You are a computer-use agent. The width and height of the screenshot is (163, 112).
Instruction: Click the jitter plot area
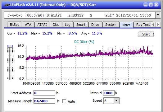click(x=89, y=63)
